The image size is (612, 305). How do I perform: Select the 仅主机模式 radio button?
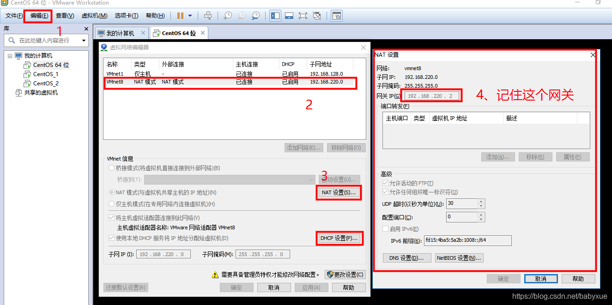[x=111, y=204]
